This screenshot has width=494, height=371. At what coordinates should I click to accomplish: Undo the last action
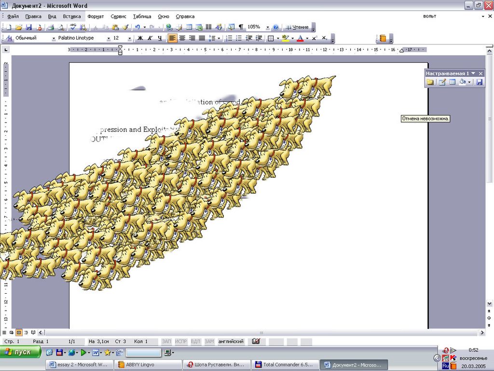[137, 28]
